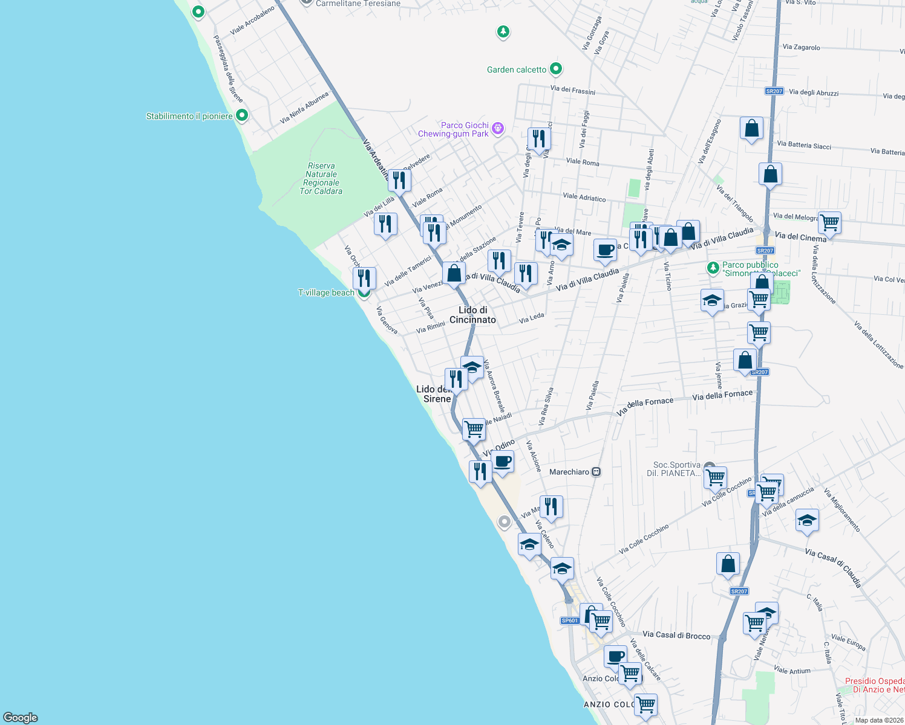Click the lightbulb pin at Parco Giochi Chewing-gum Park
905x725 pixels.
click(x=498, y=128)
